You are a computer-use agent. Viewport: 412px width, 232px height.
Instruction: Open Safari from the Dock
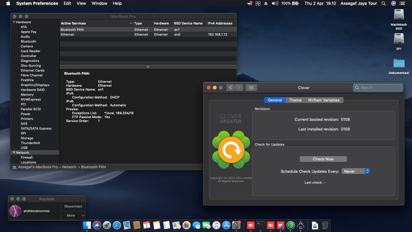[x=117, y=225]
